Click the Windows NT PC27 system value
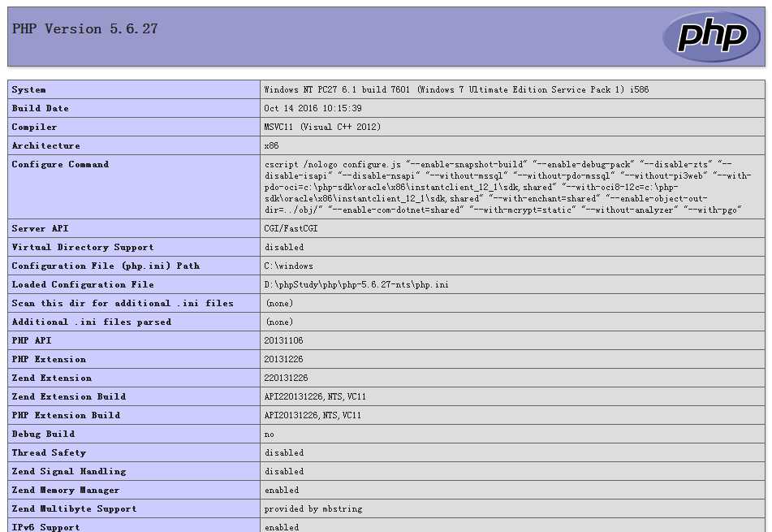Viewport: 772px width, 532px height. tap(456, 89)
